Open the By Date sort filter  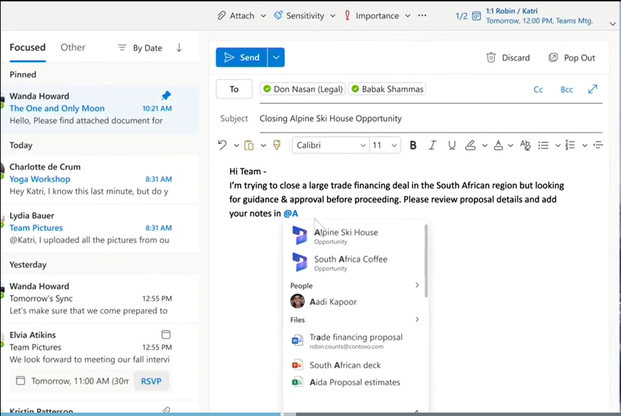pos(140,48)
